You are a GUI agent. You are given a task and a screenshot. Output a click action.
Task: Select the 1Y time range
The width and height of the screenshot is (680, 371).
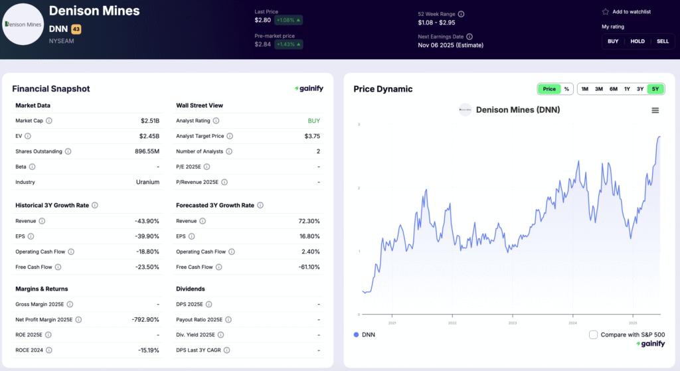click(x=627, y=89)
